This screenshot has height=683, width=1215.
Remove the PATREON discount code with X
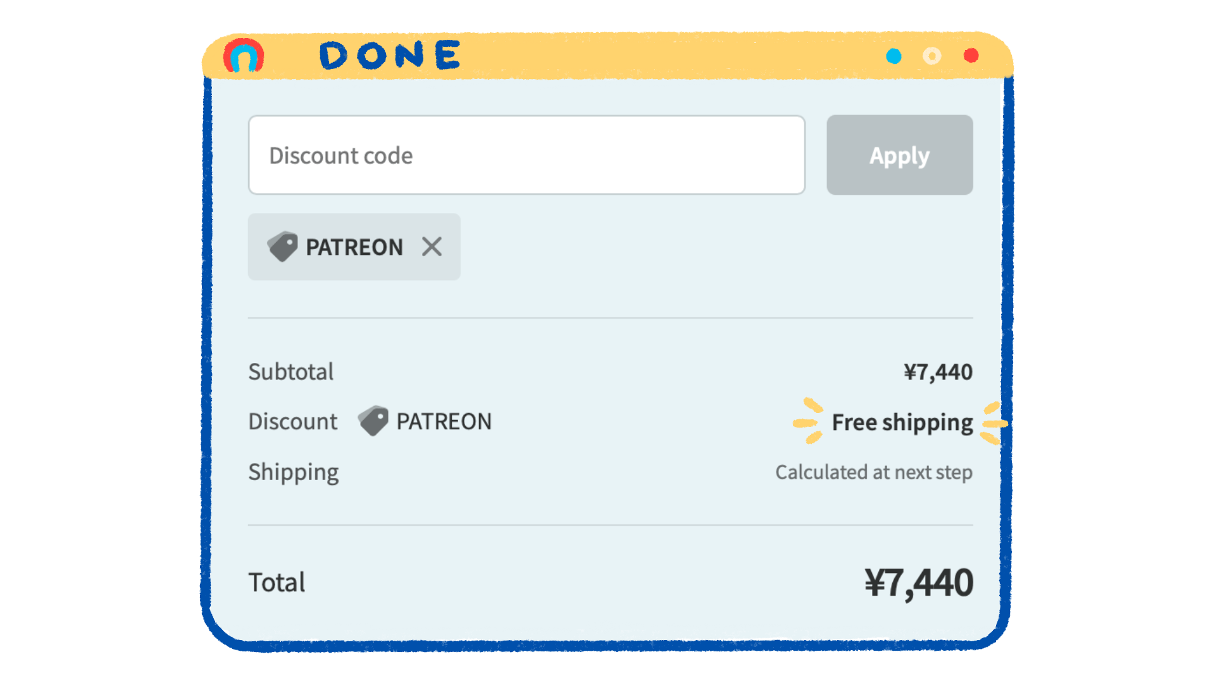(x=432, y=247)
